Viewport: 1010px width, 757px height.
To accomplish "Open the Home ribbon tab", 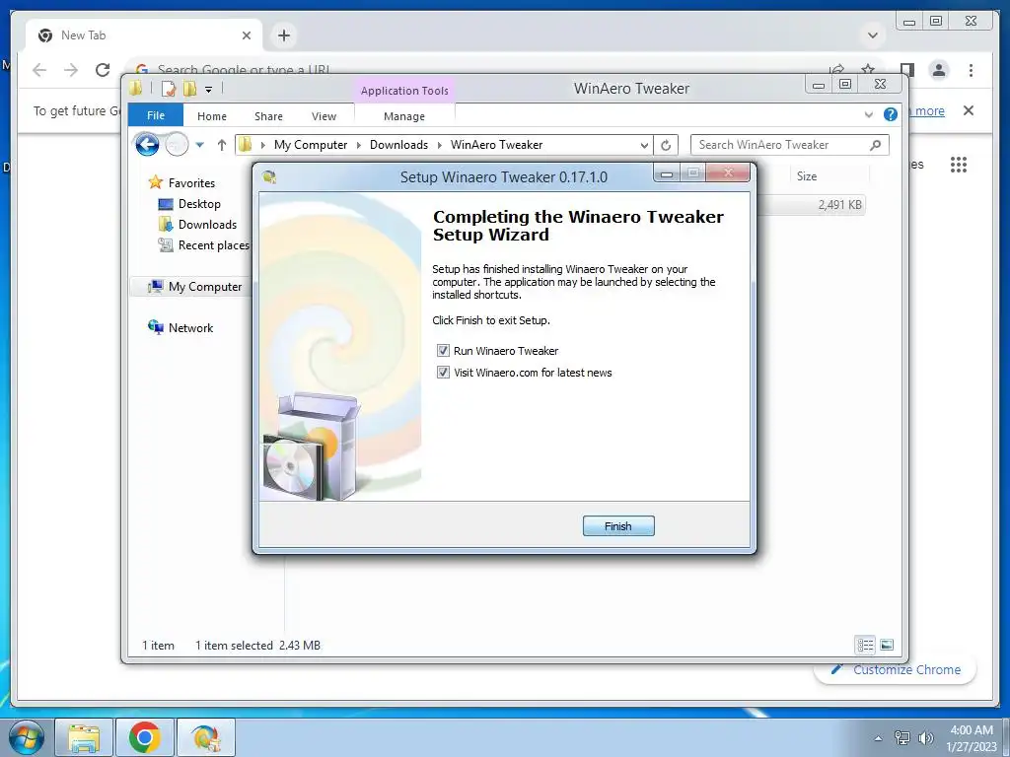I will tap(212, 116).
